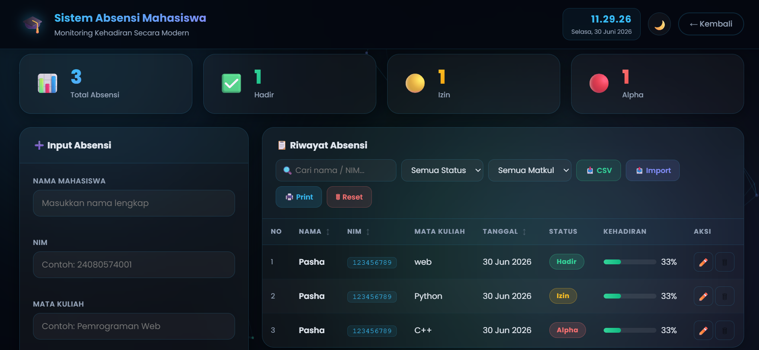Sort table by the NIM column
Image resolution: width=759 pixels, height=350 pixels.
coord(359,232)
